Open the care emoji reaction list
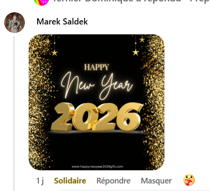This screenshot has height=191, width=210. (x=189, y=180)
